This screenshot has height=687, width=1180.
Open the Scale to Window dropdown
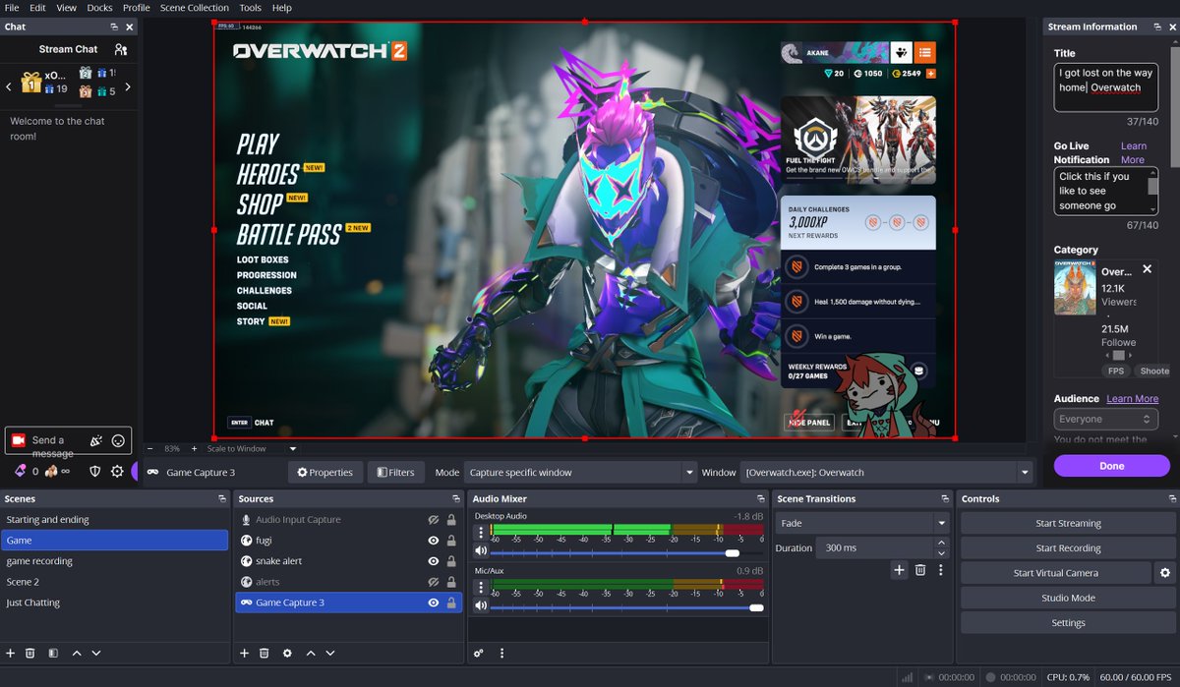tap(253, 448)
